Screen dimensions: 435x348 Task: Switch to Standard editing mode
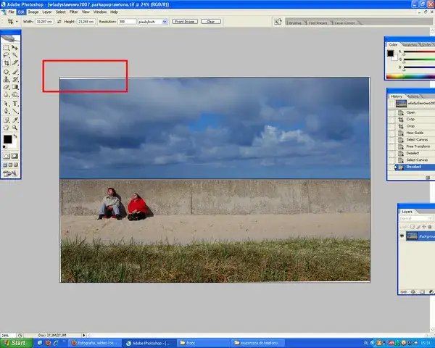point(7,156)
